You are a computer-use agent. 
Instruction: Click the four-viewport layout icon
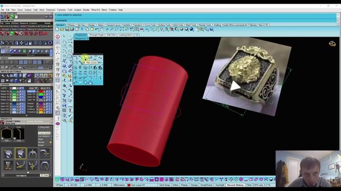click(136, 29)
